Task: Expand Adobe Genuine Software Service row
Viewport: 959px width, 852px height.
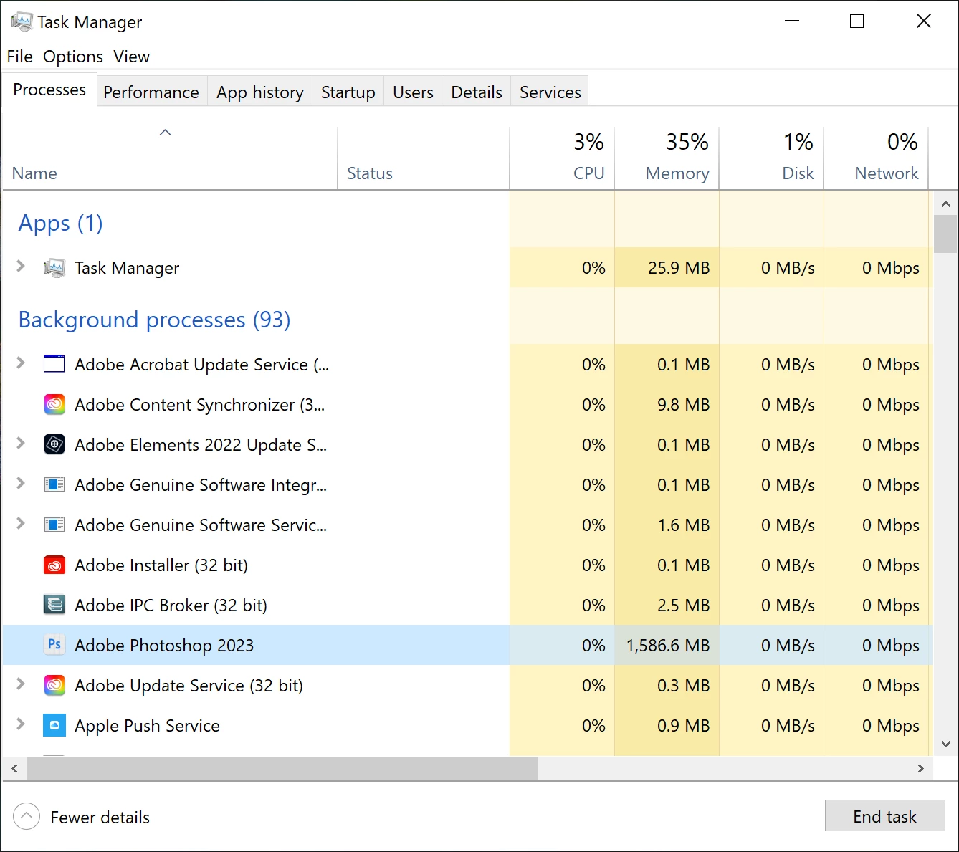Action: pyautogui.click(x=21, y=524)
